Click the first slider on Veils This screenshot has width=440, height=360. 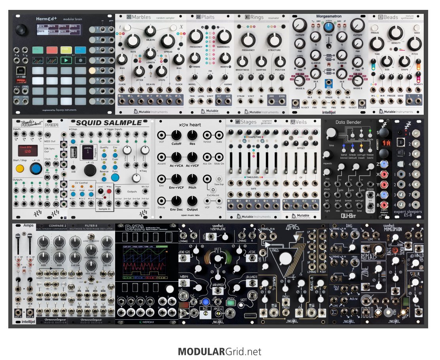(x=286, y=163)
